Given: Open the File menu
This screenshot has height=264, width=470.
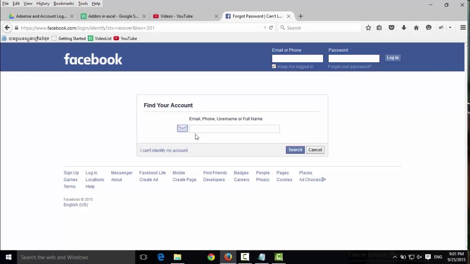Looking at the screenshot, I should 6,3.
